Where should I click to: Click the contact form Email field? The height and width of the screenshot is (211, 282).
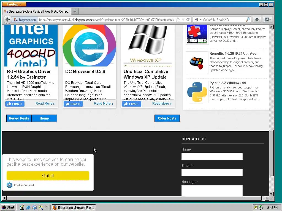pos(212,173)
